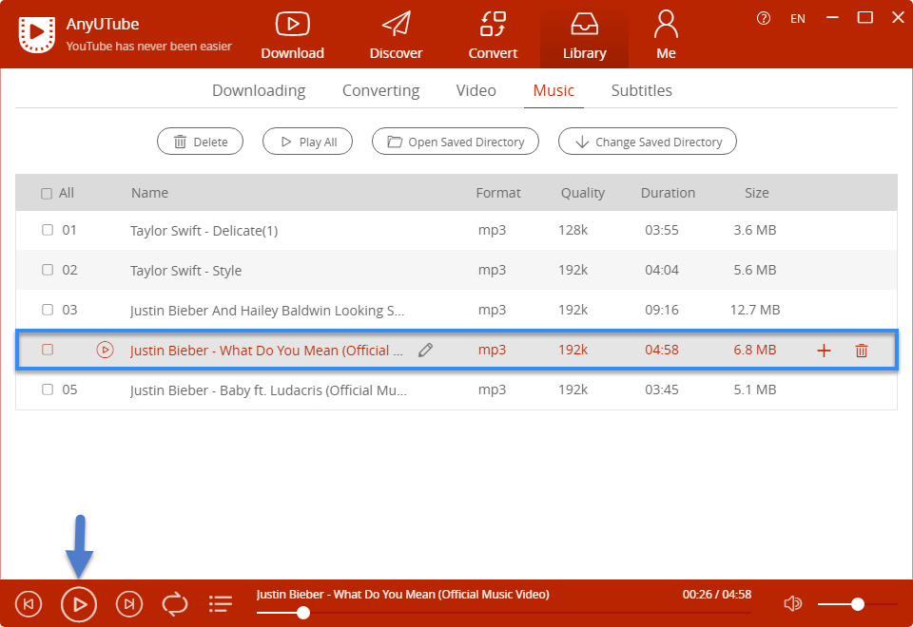Open the Library section
The height and width of the screenshot is (627, 913).
(584, 35)
